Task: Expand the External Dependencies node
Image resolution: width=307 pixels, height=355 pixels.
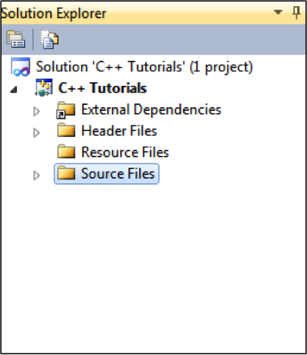Action: click(36, 111)
